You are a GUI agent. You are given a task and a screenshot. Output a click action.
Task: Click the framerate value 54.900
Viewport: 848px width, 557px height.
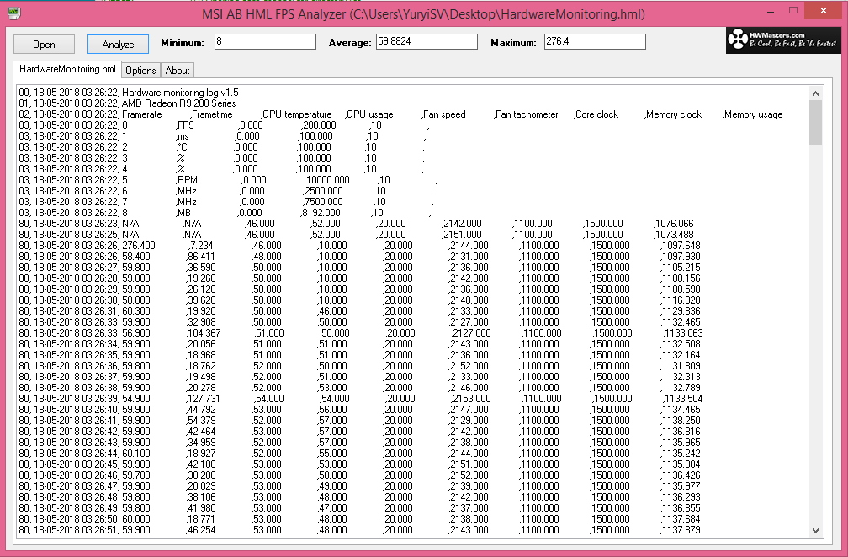pos(136,399)
